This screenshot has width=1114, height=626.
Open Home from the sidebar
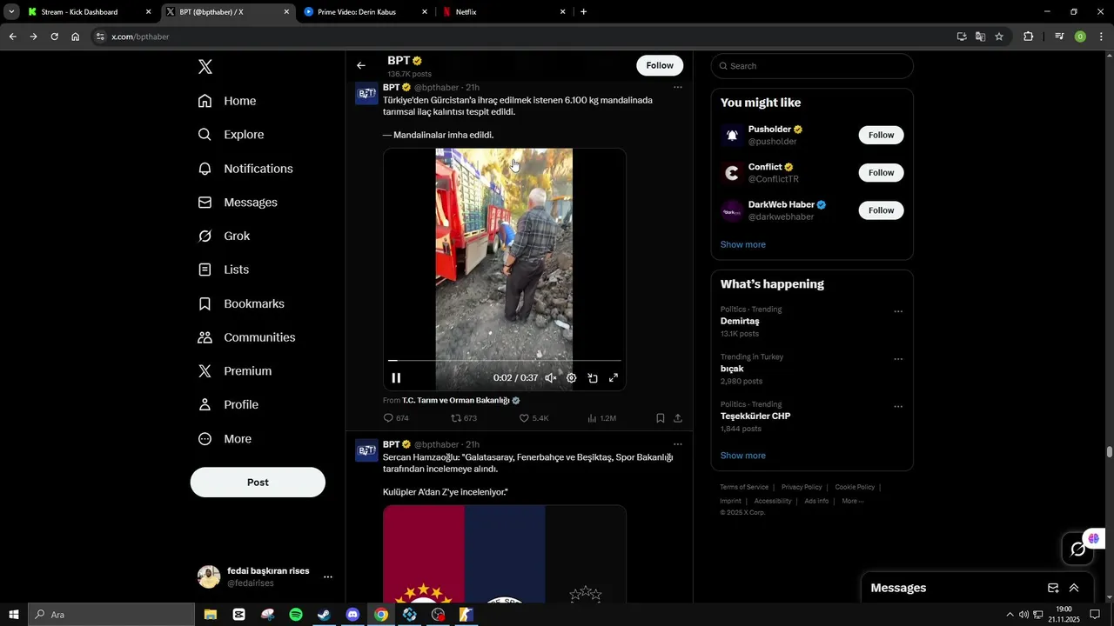tap(227, 101)
